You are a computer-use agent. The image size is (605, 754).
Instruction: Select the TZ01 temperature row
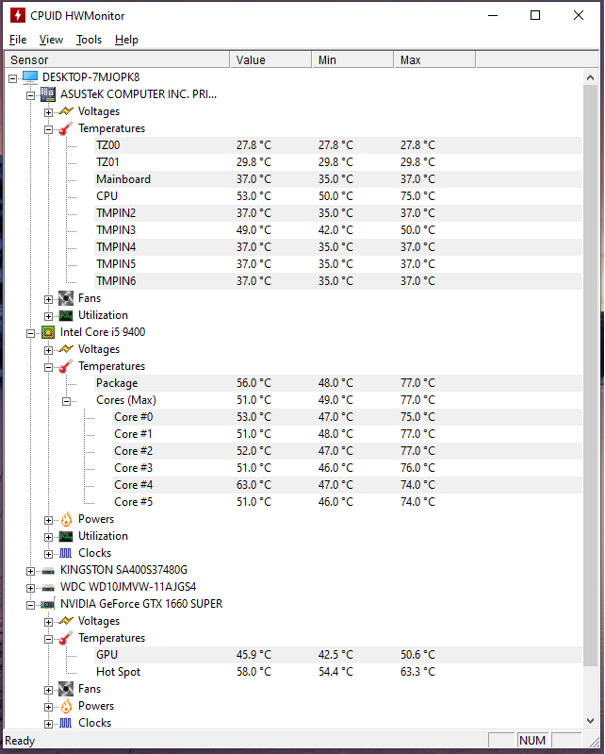coord(338,162)
